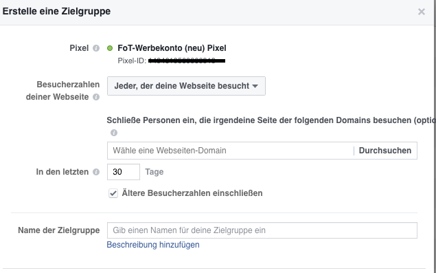The width and height of the screenshot is (436, 273).
Task: Click info icon beside deiner Webseite label
Action: 96,97
